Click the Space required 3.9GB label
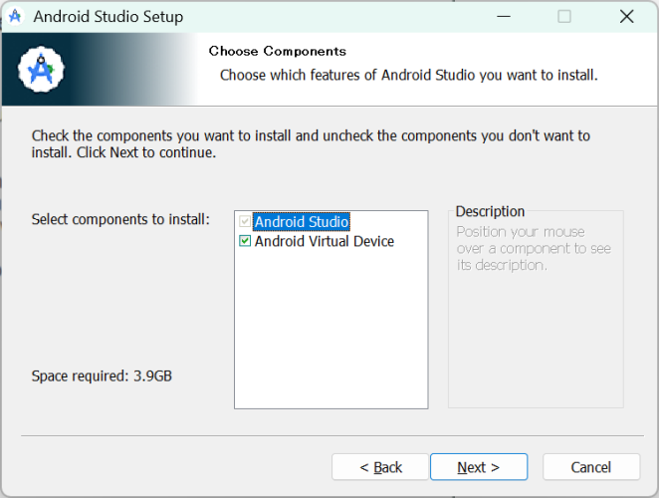 click(x=102, y=376)
